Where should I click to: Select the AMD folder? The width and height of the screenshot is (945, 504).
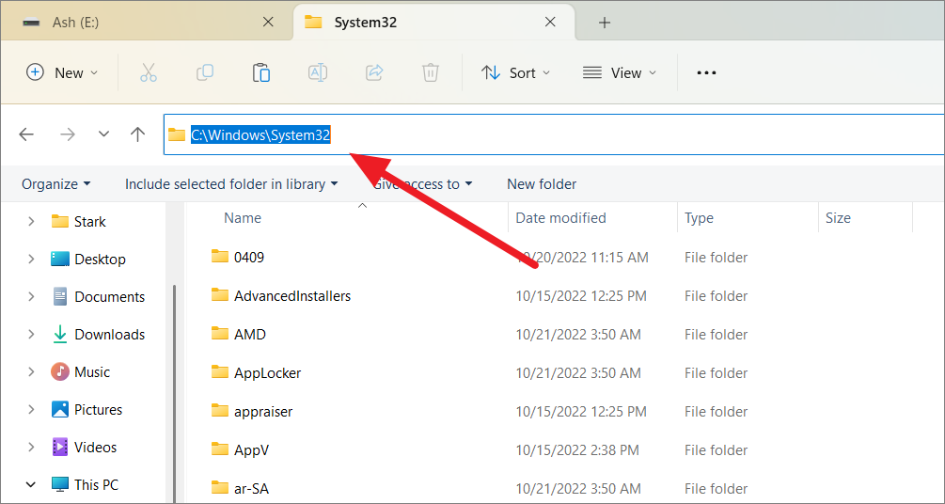tap(250, 335)
